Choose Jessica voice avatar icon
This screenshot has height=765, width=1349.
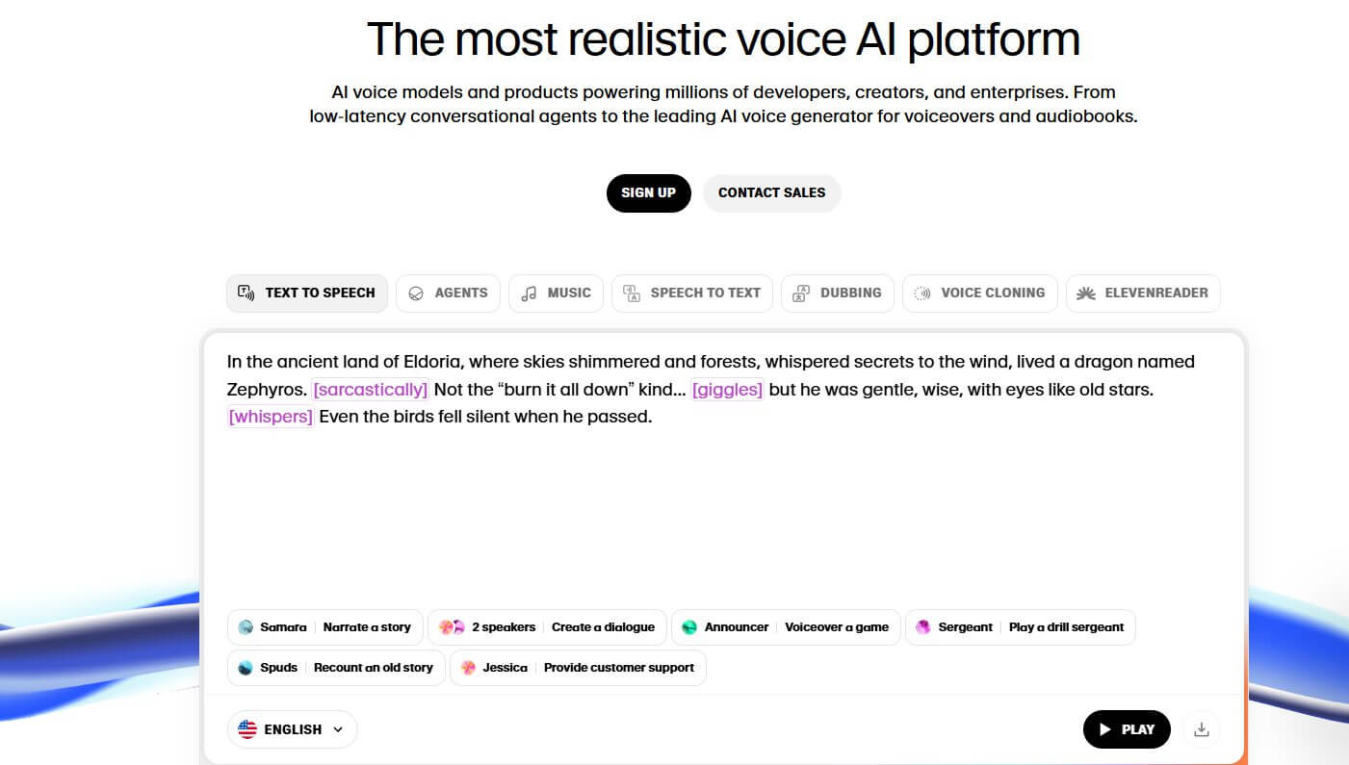(x=468, y=668)
